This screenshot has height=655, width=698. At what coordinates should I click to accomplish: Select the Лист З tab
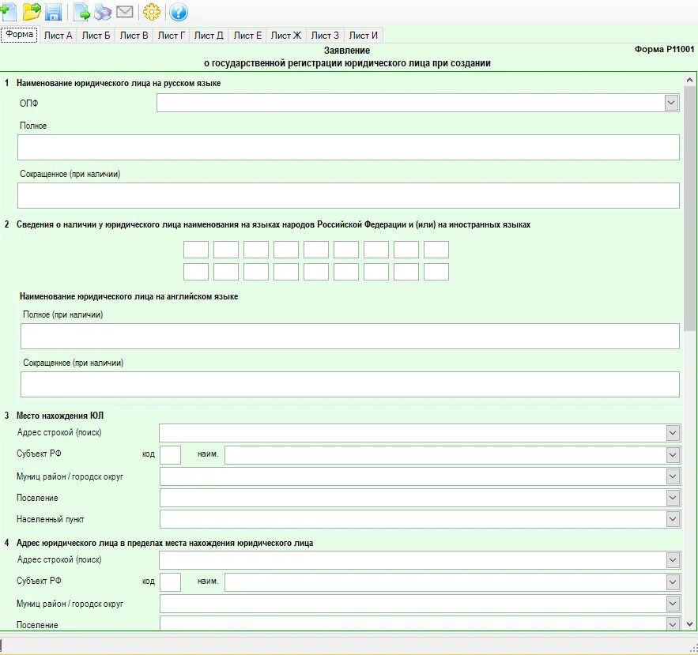[x=325, y=35]
